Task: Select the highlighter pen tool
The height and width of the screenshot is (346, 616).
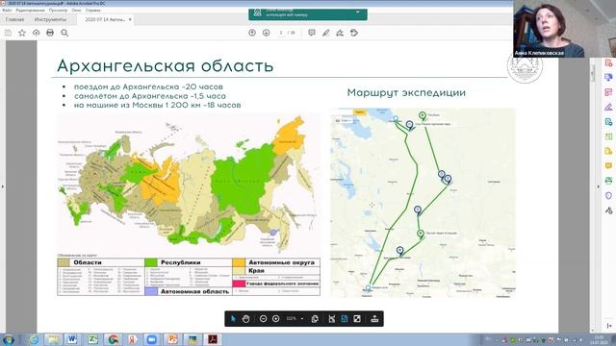Action: (x=325, y=33)
